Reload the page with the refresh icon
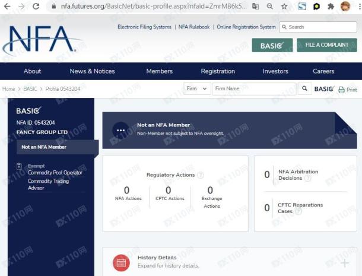The height and width of the screenshot is (276, 362). pos(36,7)
